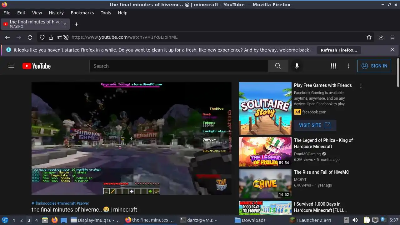Image resolution: width=400 pixels, height=225 pixels.
Task: Click the YouTube logo
Action: pyautogui.click(x=37, y=66)
